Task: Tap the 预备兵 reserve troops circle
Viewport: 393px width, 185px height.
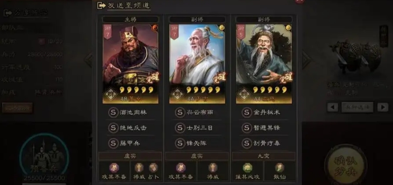Action: [44, 157]
